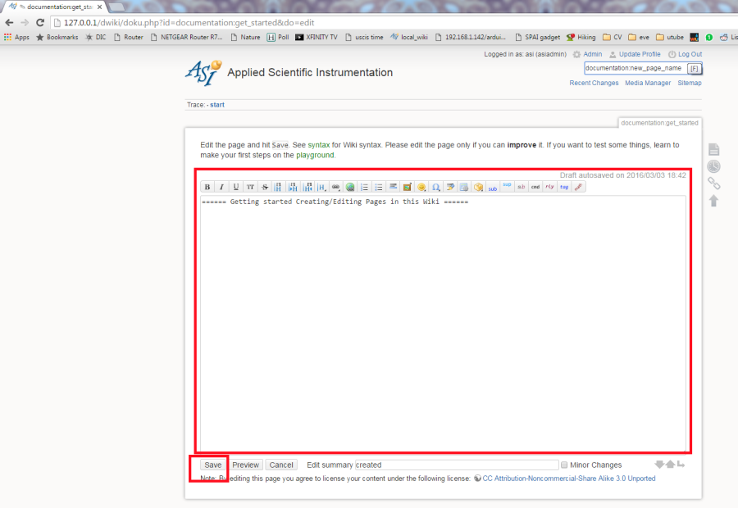Insert an external link with the globe icon
The height and width of the screenshot is (508, 738).
coord(351,187)
